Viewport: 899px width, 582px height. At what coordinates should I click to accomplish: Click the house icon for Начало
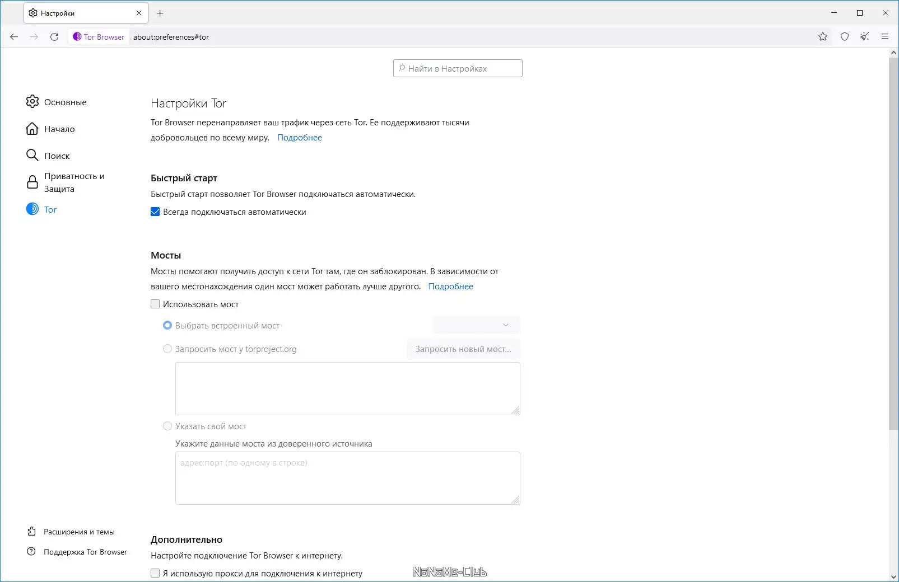[32, 129]
